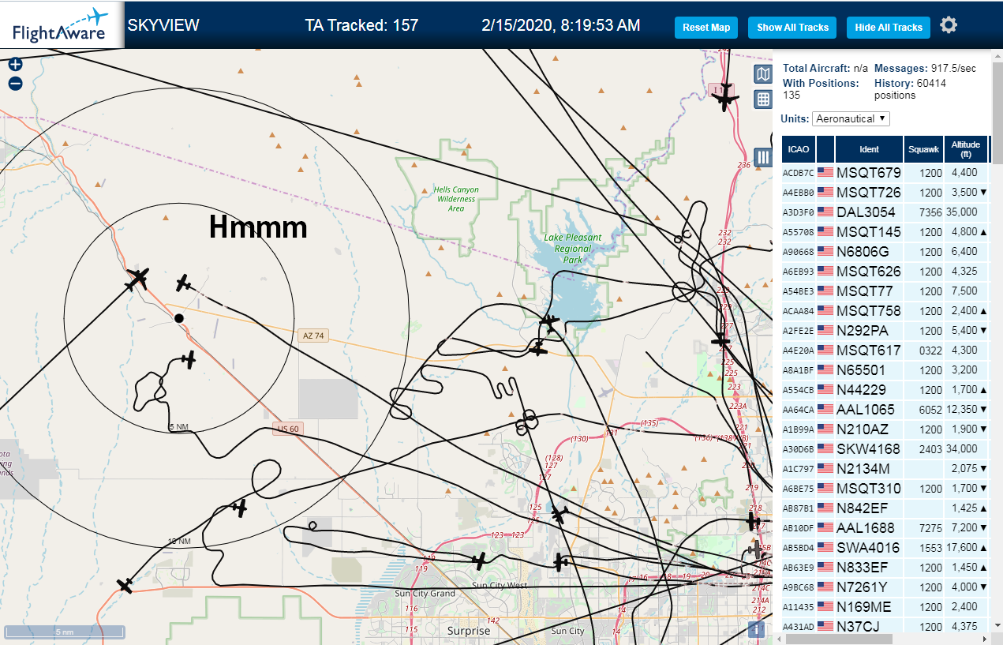This screenshot has height=645, width=1003.
Task: Select the DAL3054 aircraft row
Action: click(x=885, y=212)
